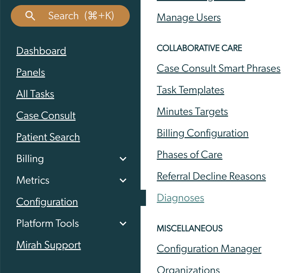
Task: Open the Task Templates link
Action: pos(191,90)
